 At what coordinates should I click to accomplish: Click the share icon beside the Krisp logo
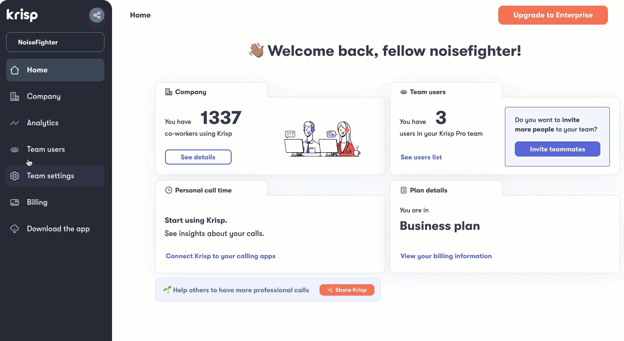click(x=97, y=15)
